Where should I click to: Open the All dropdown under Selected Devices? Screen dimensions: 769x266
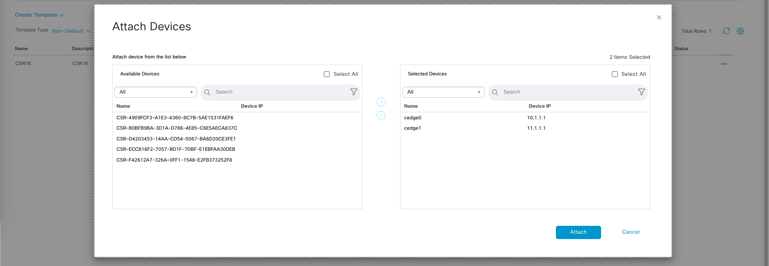443,92
